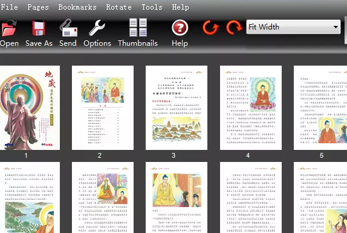Open the Tools menu
The image size is (347, 233).
coord(152,7)
